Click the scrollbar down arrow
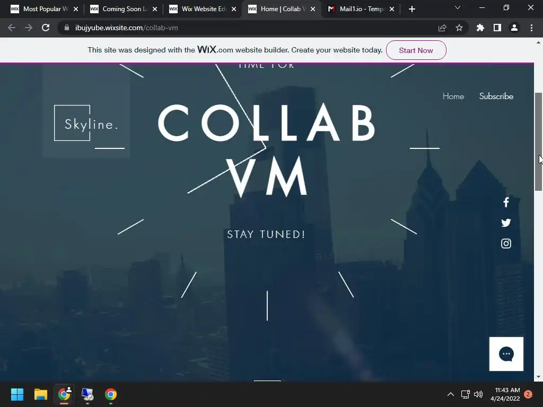The height and width of the screenshot is (407, 543). click(x=538, y=377)
